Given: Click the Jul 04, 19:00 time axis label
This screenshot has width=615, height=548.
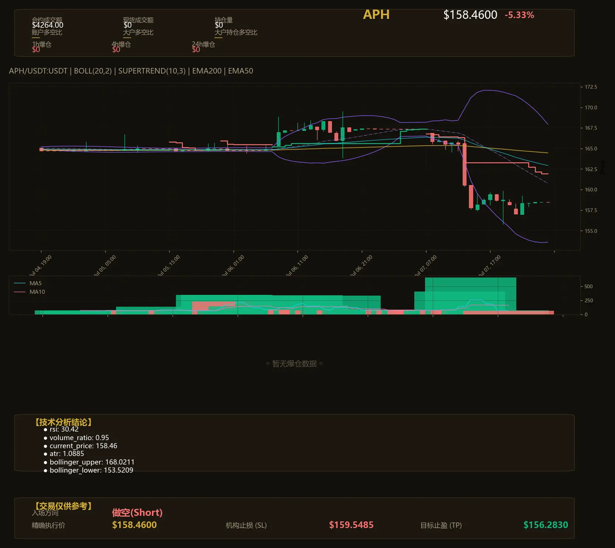Looking at the screenshot, I should [41, 265].
